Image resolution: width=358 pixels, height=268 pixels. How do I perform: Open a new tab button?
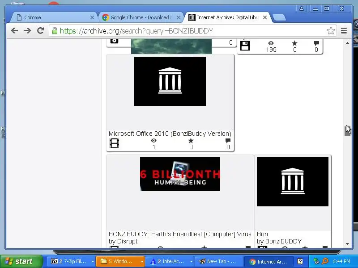coord(279,17)
